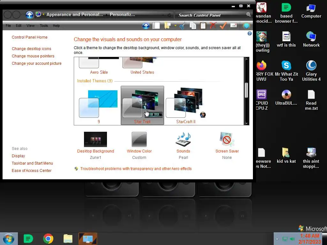Select the CPUID CPU-Z desktop icon
The image size is (327, 245).
point(262,100)
